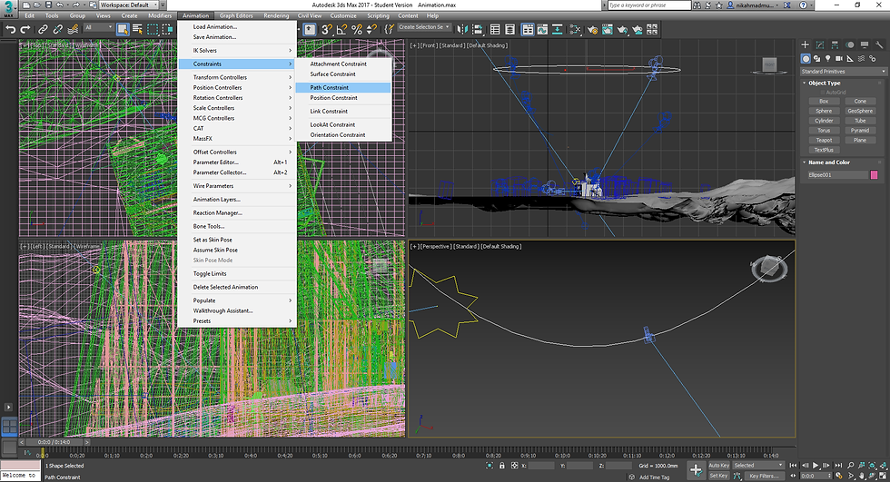The height and width of the screenshot is (482, 890).
Task: Click the Rectangular Selection Region icon
Action: (153, 29)
